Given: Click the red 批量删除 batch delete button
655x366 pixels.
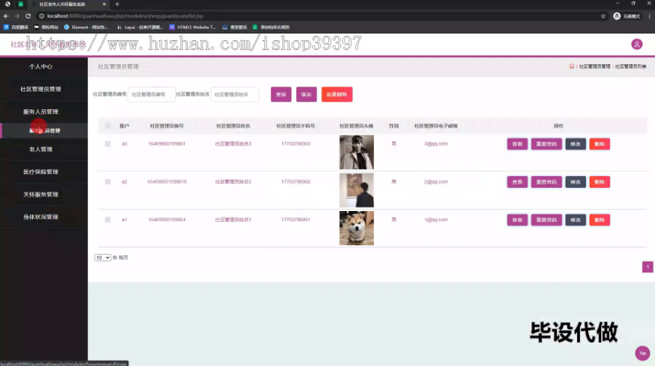Looking at the screenshot, I should click(x=337, y=95).
